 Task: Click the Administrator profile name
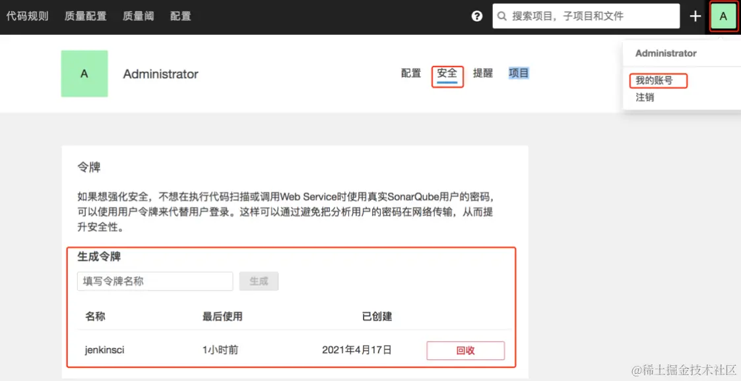(x=161, y=74)
